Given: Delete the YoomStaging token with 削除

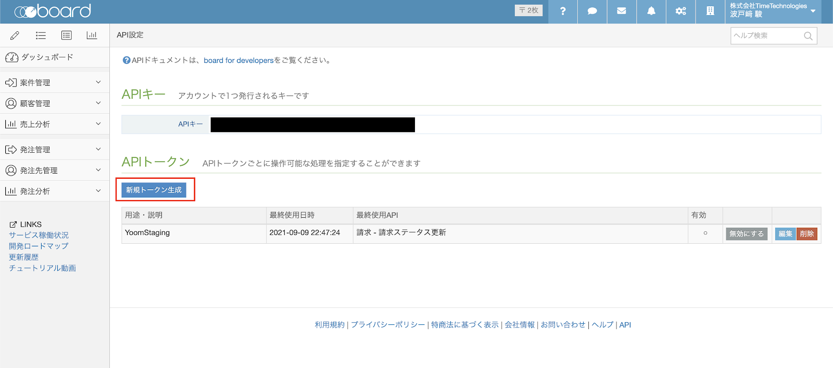Looking at the screenshot, I should tap(807, 234).
